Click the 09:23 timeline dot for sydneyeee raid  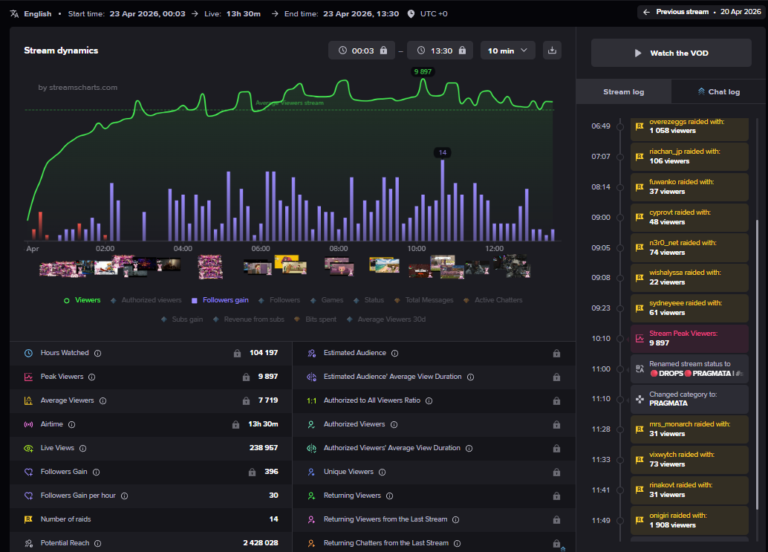620,308
